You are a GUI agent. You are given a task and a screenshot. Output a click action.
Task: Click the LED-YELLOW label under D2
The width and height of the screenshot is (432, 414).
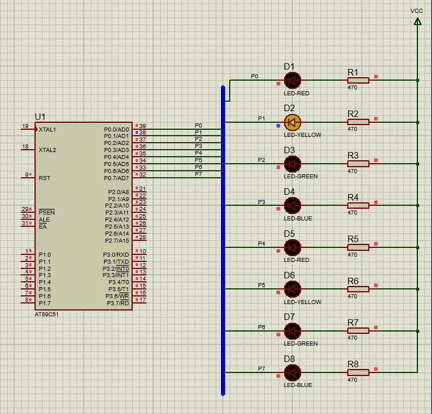(x=302, y=135)
